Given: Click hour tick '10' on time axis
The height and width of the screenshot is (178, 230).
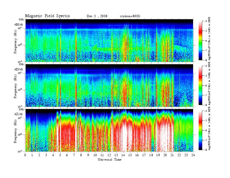Looking at the screenshot, I should 95,155.
